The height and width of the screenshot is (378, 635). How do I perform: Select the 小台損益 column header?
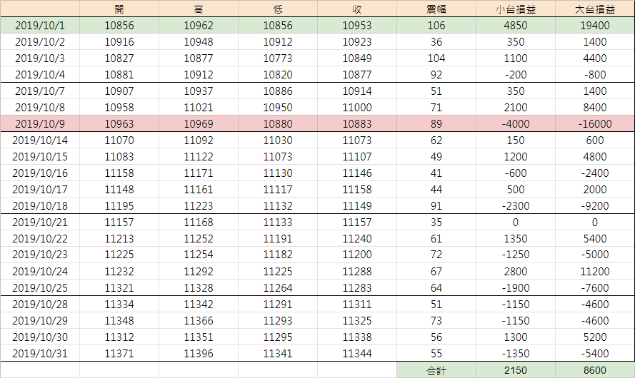point(516,9)
